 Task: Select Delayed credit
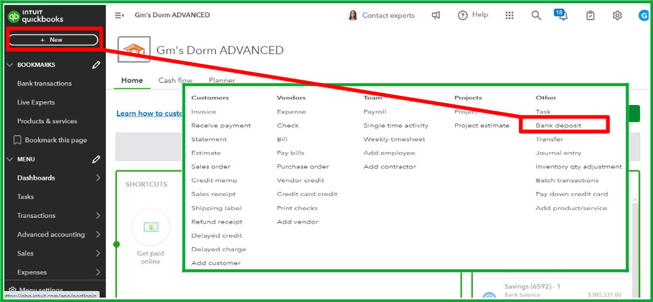[216, 235]
